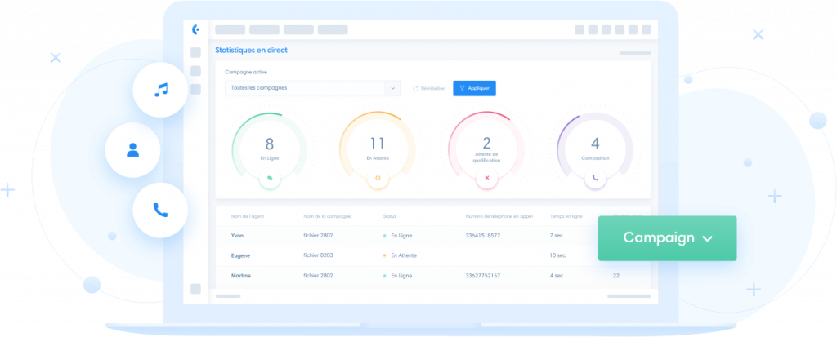Click the En Attente gauge showing 11
The height and width of the screenshot is (337, 837).
point(377,149)
